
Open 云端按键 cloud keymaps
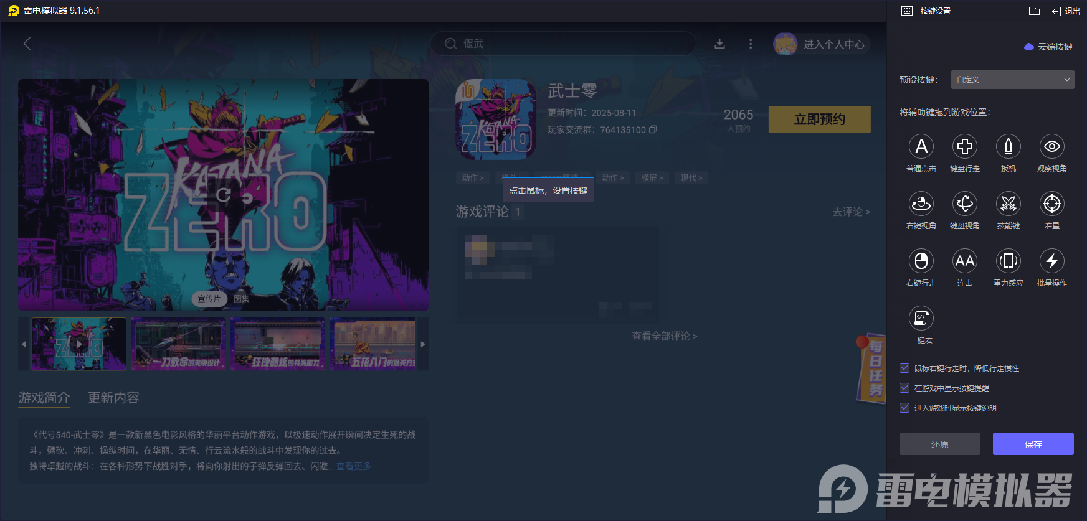pyautogui.click(x=1048, y=47)
